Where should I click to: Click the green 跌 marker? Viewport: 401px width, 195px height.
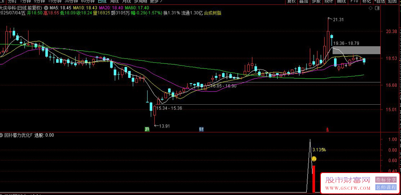pyautogui.click(x=147, y=129)
